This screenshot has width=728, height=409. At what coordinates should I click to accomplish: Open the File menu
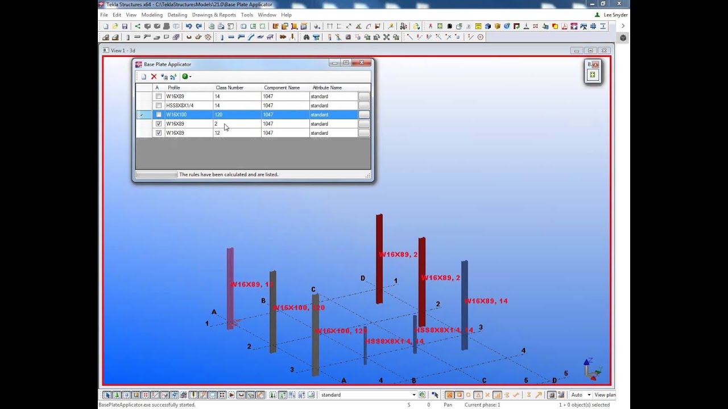tap(104, 15)
